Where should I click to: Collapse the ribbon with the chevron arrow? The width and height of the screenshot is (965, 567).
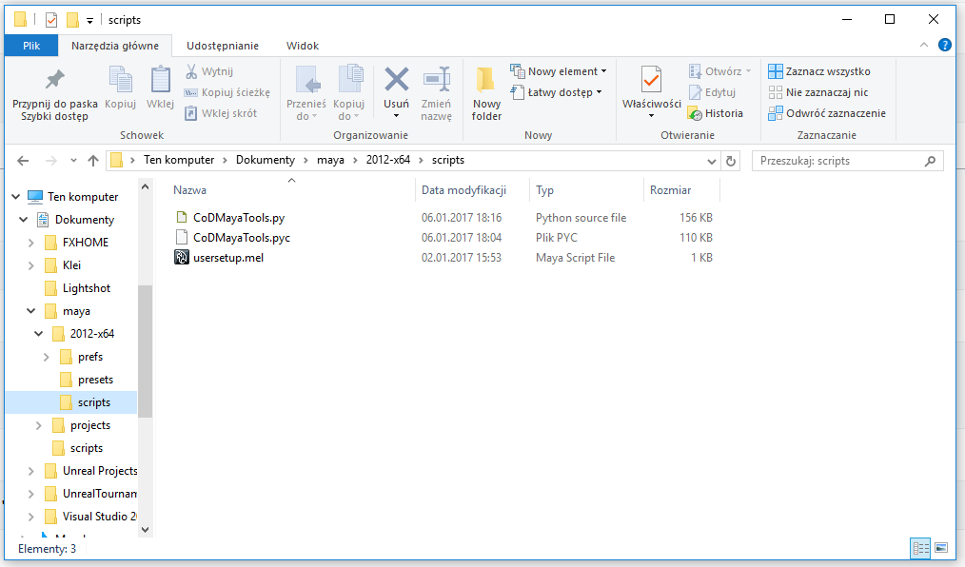coord(924,45)
